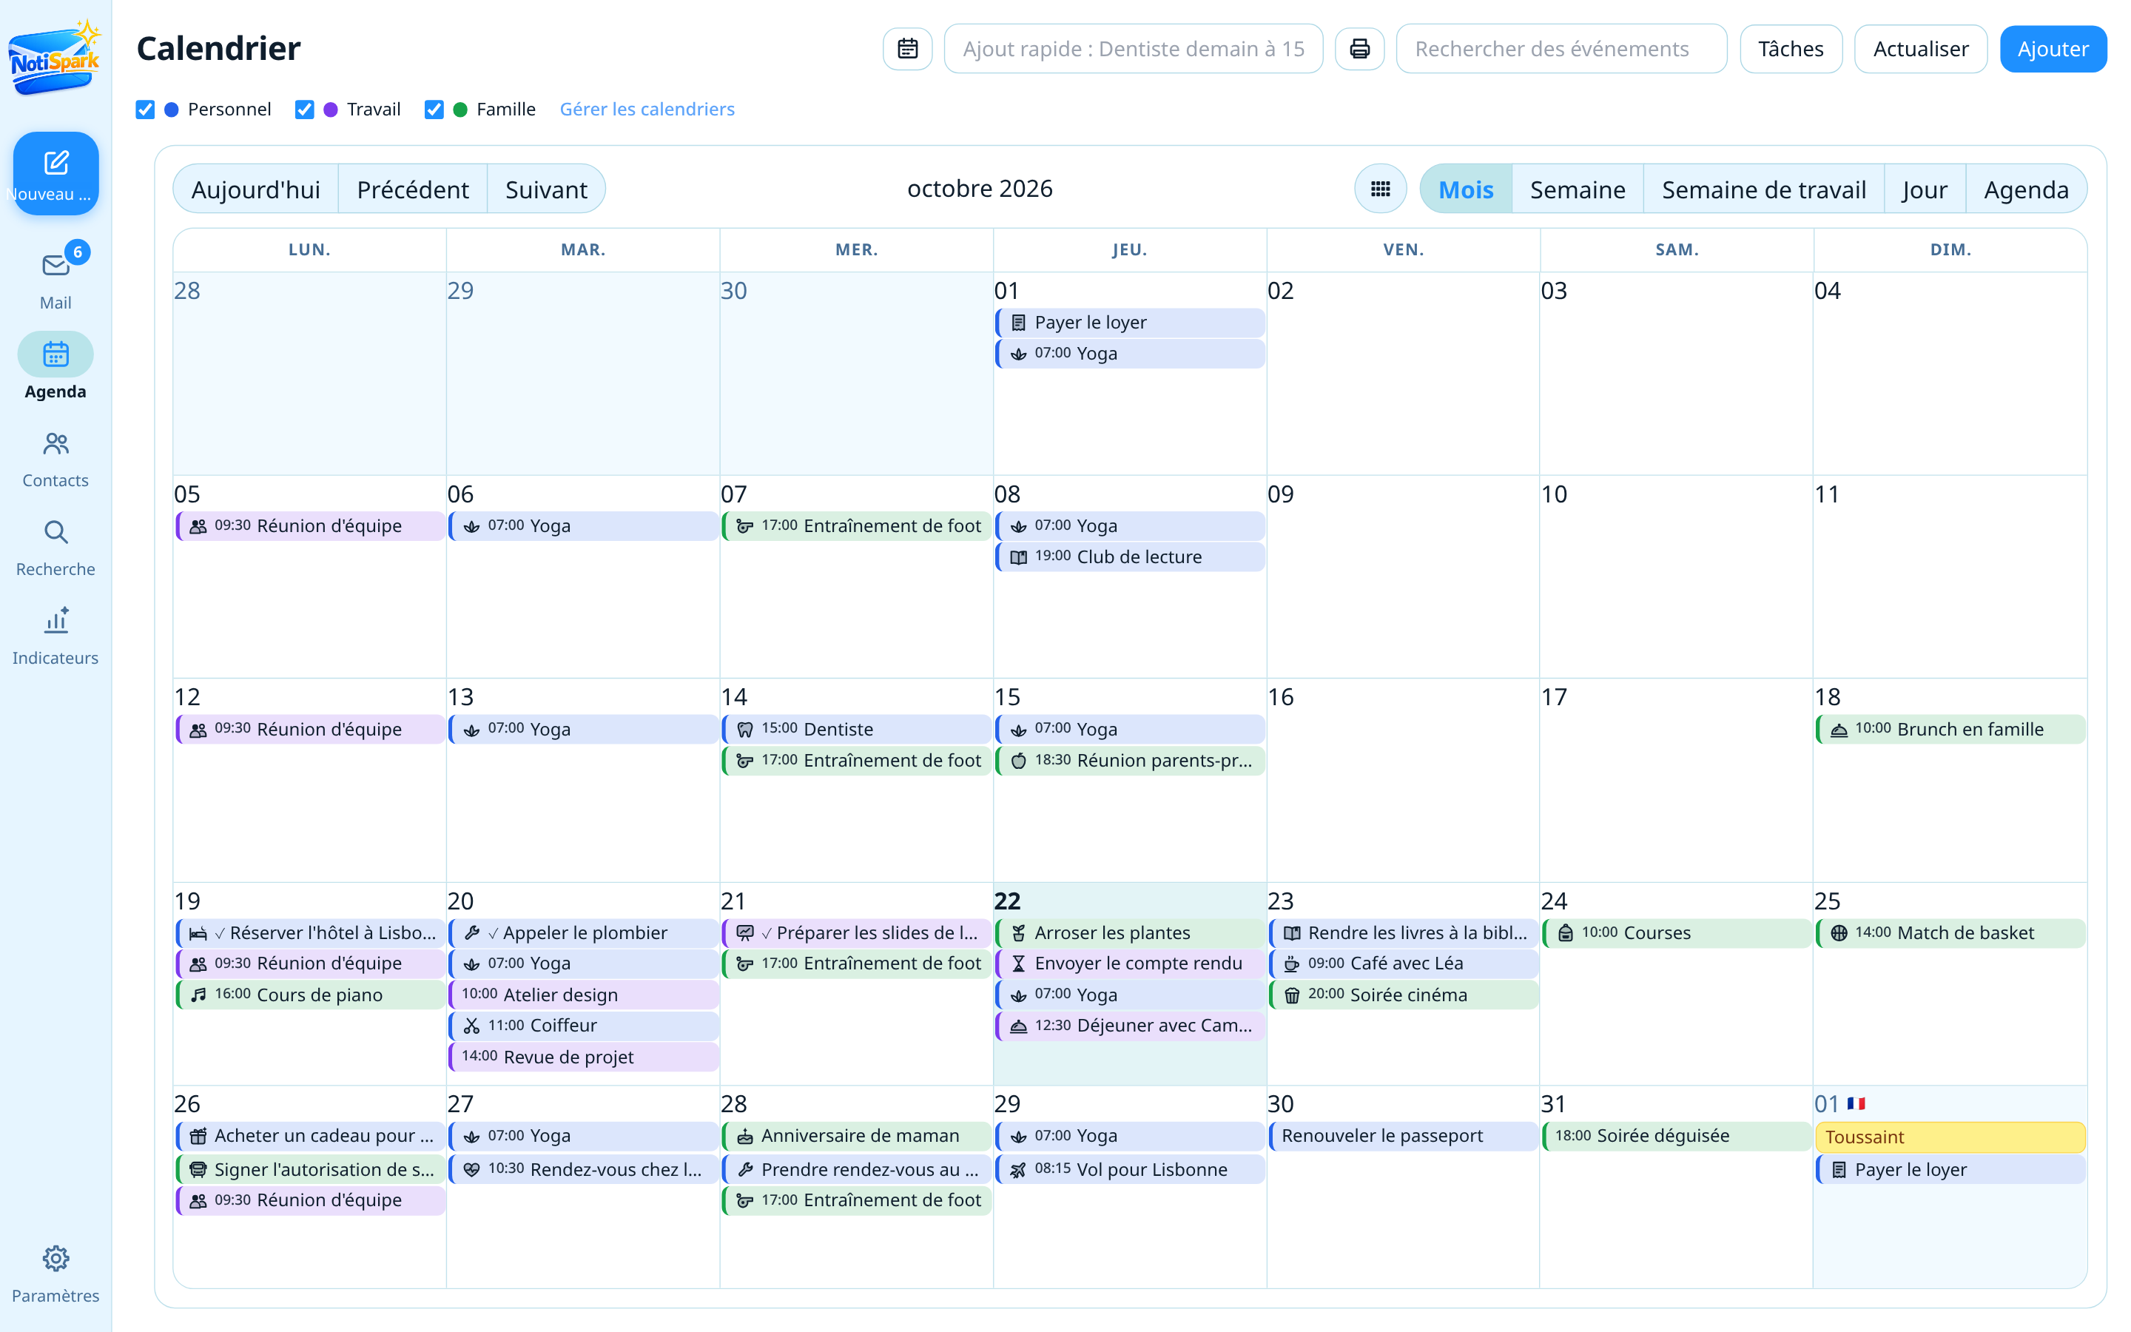
Task: Click the Personnel blue color dot
Action: pyautogui.click(x=172, y=110)
